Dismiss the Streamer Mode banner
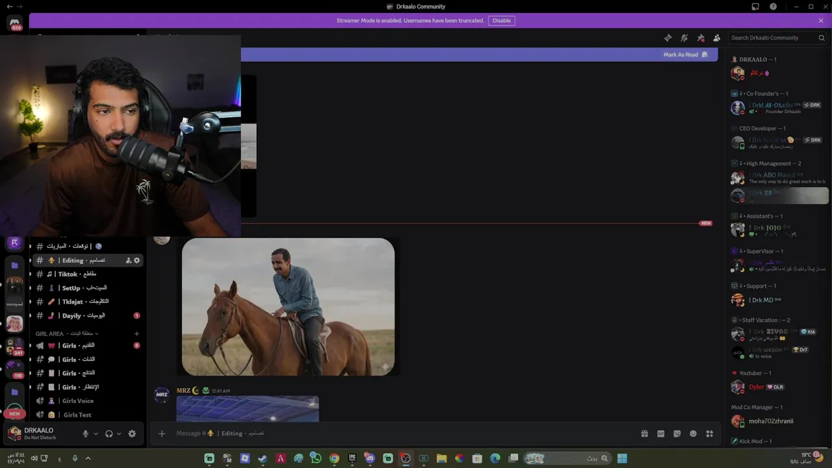Viewport: 832px width, 468px height. click(x=821, y=20)
